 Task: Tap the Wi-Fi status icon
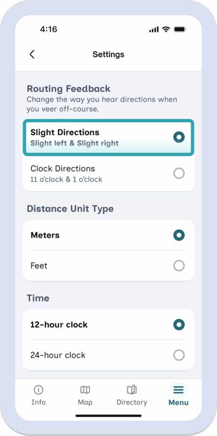(x=166, y=29)
